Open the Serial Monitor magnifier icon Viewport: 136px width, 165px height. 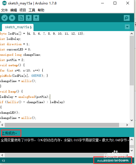click(127, 18)
